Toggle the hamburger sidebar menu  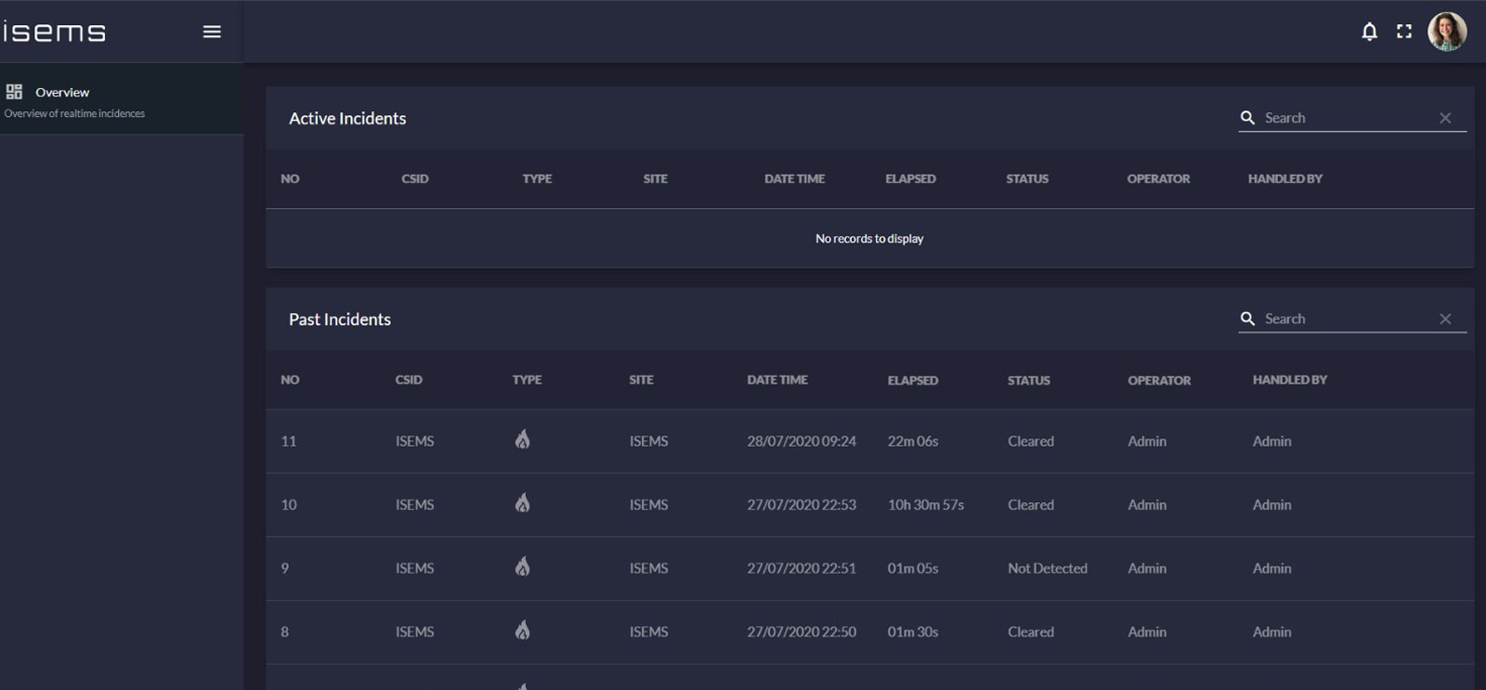tap(212, 32)
